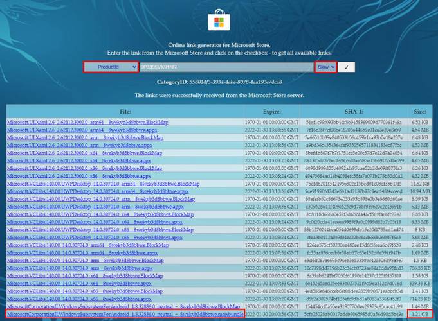Image resolution: width=438 pixels, height=321 pixels.
Task: Click the Size column header
Action: pos(420,112)
